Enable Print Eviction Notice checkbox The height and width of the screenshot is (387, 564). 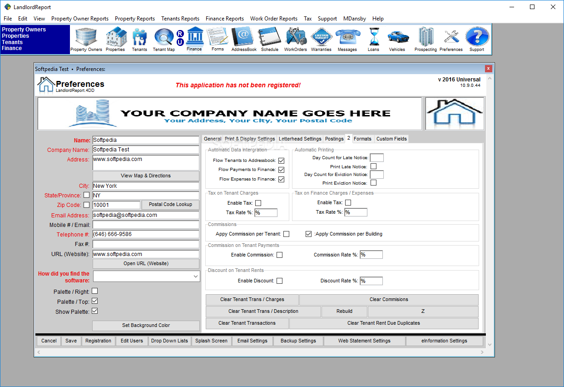point(373,183)
